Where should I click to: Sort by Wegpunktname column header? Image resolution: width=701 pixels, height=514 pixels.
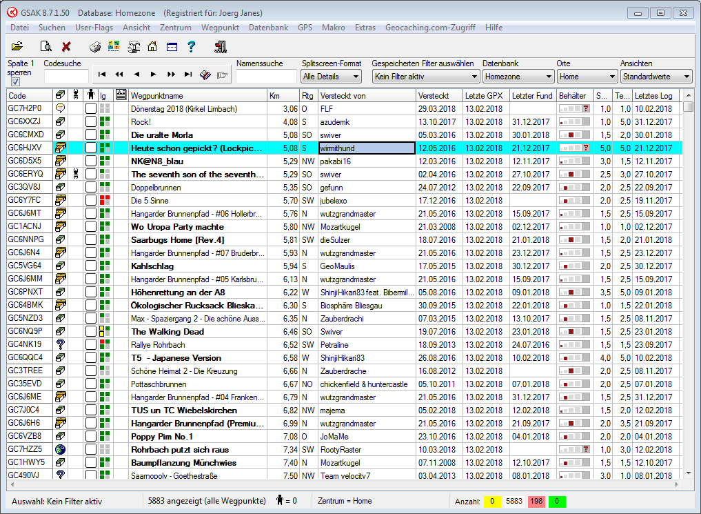click(x=198, y=95)
